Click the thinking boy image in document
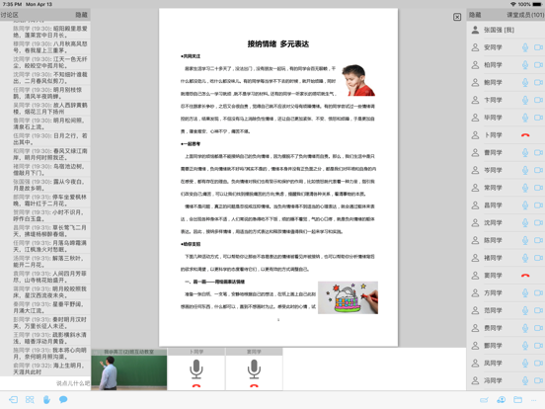Image resolution: width=545 pixels, height=409 pixels. tap(358, 80)
